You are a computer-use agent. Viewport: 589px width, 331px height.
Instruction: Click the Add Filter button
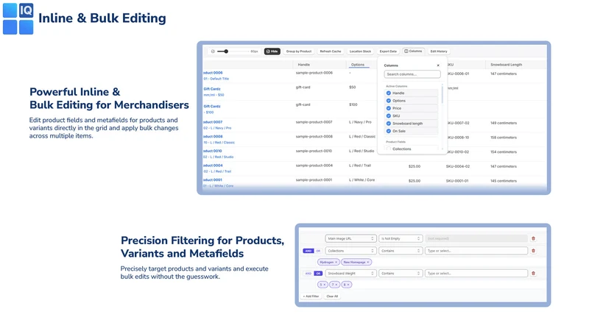point(311,296)
